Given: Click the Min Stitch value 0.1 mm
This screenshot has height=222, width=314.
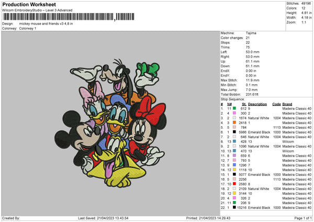Looking at the screenshot, I should (x=252, y=85).
